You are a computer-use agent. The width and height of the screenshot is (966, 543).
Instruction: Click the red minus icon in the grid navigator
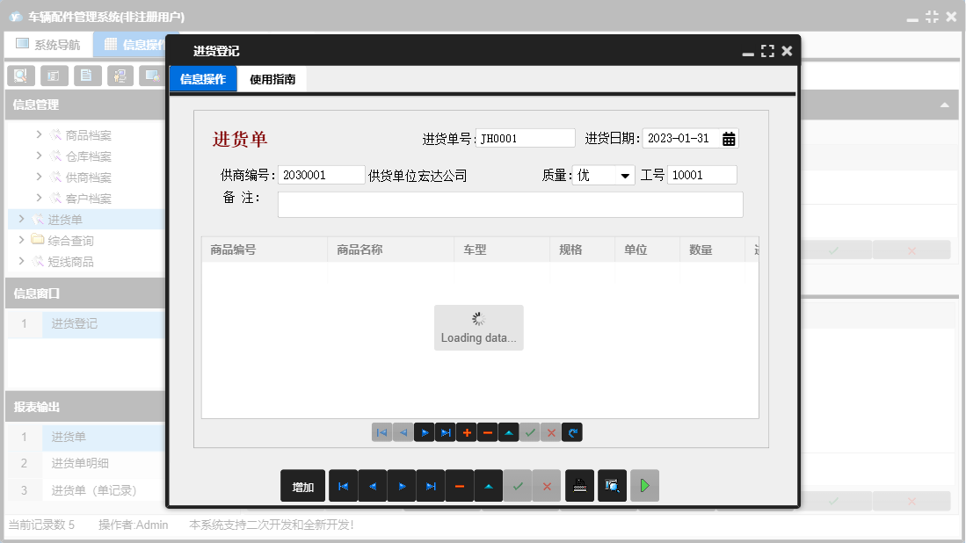click(x=487, y=432)
